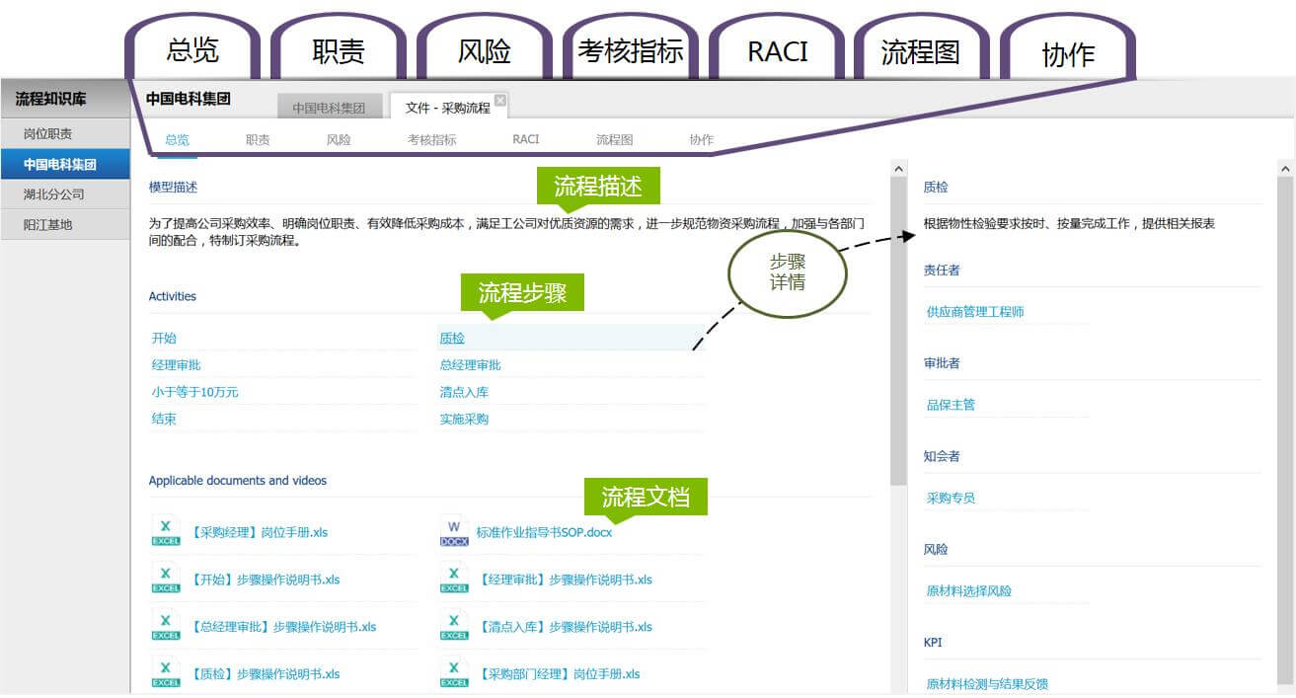The width and height of the screenshot is (1296, 698).
Task: Click Excel icon for 【采购经理】岗位手册.xls
Action: pyautogui.click(x=165, y=531)
